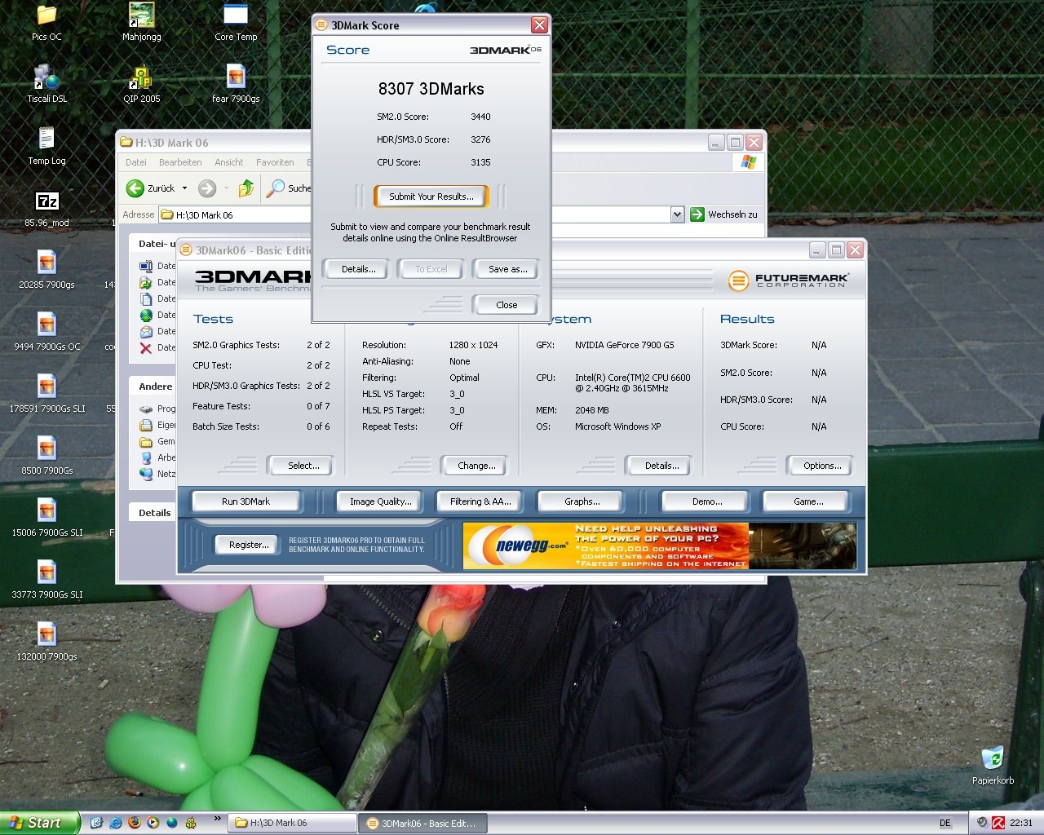The image size is (1044, 835).
Task: Click NVIDIA GeForce 7900 GS text
Action: [x=624, y=345]
